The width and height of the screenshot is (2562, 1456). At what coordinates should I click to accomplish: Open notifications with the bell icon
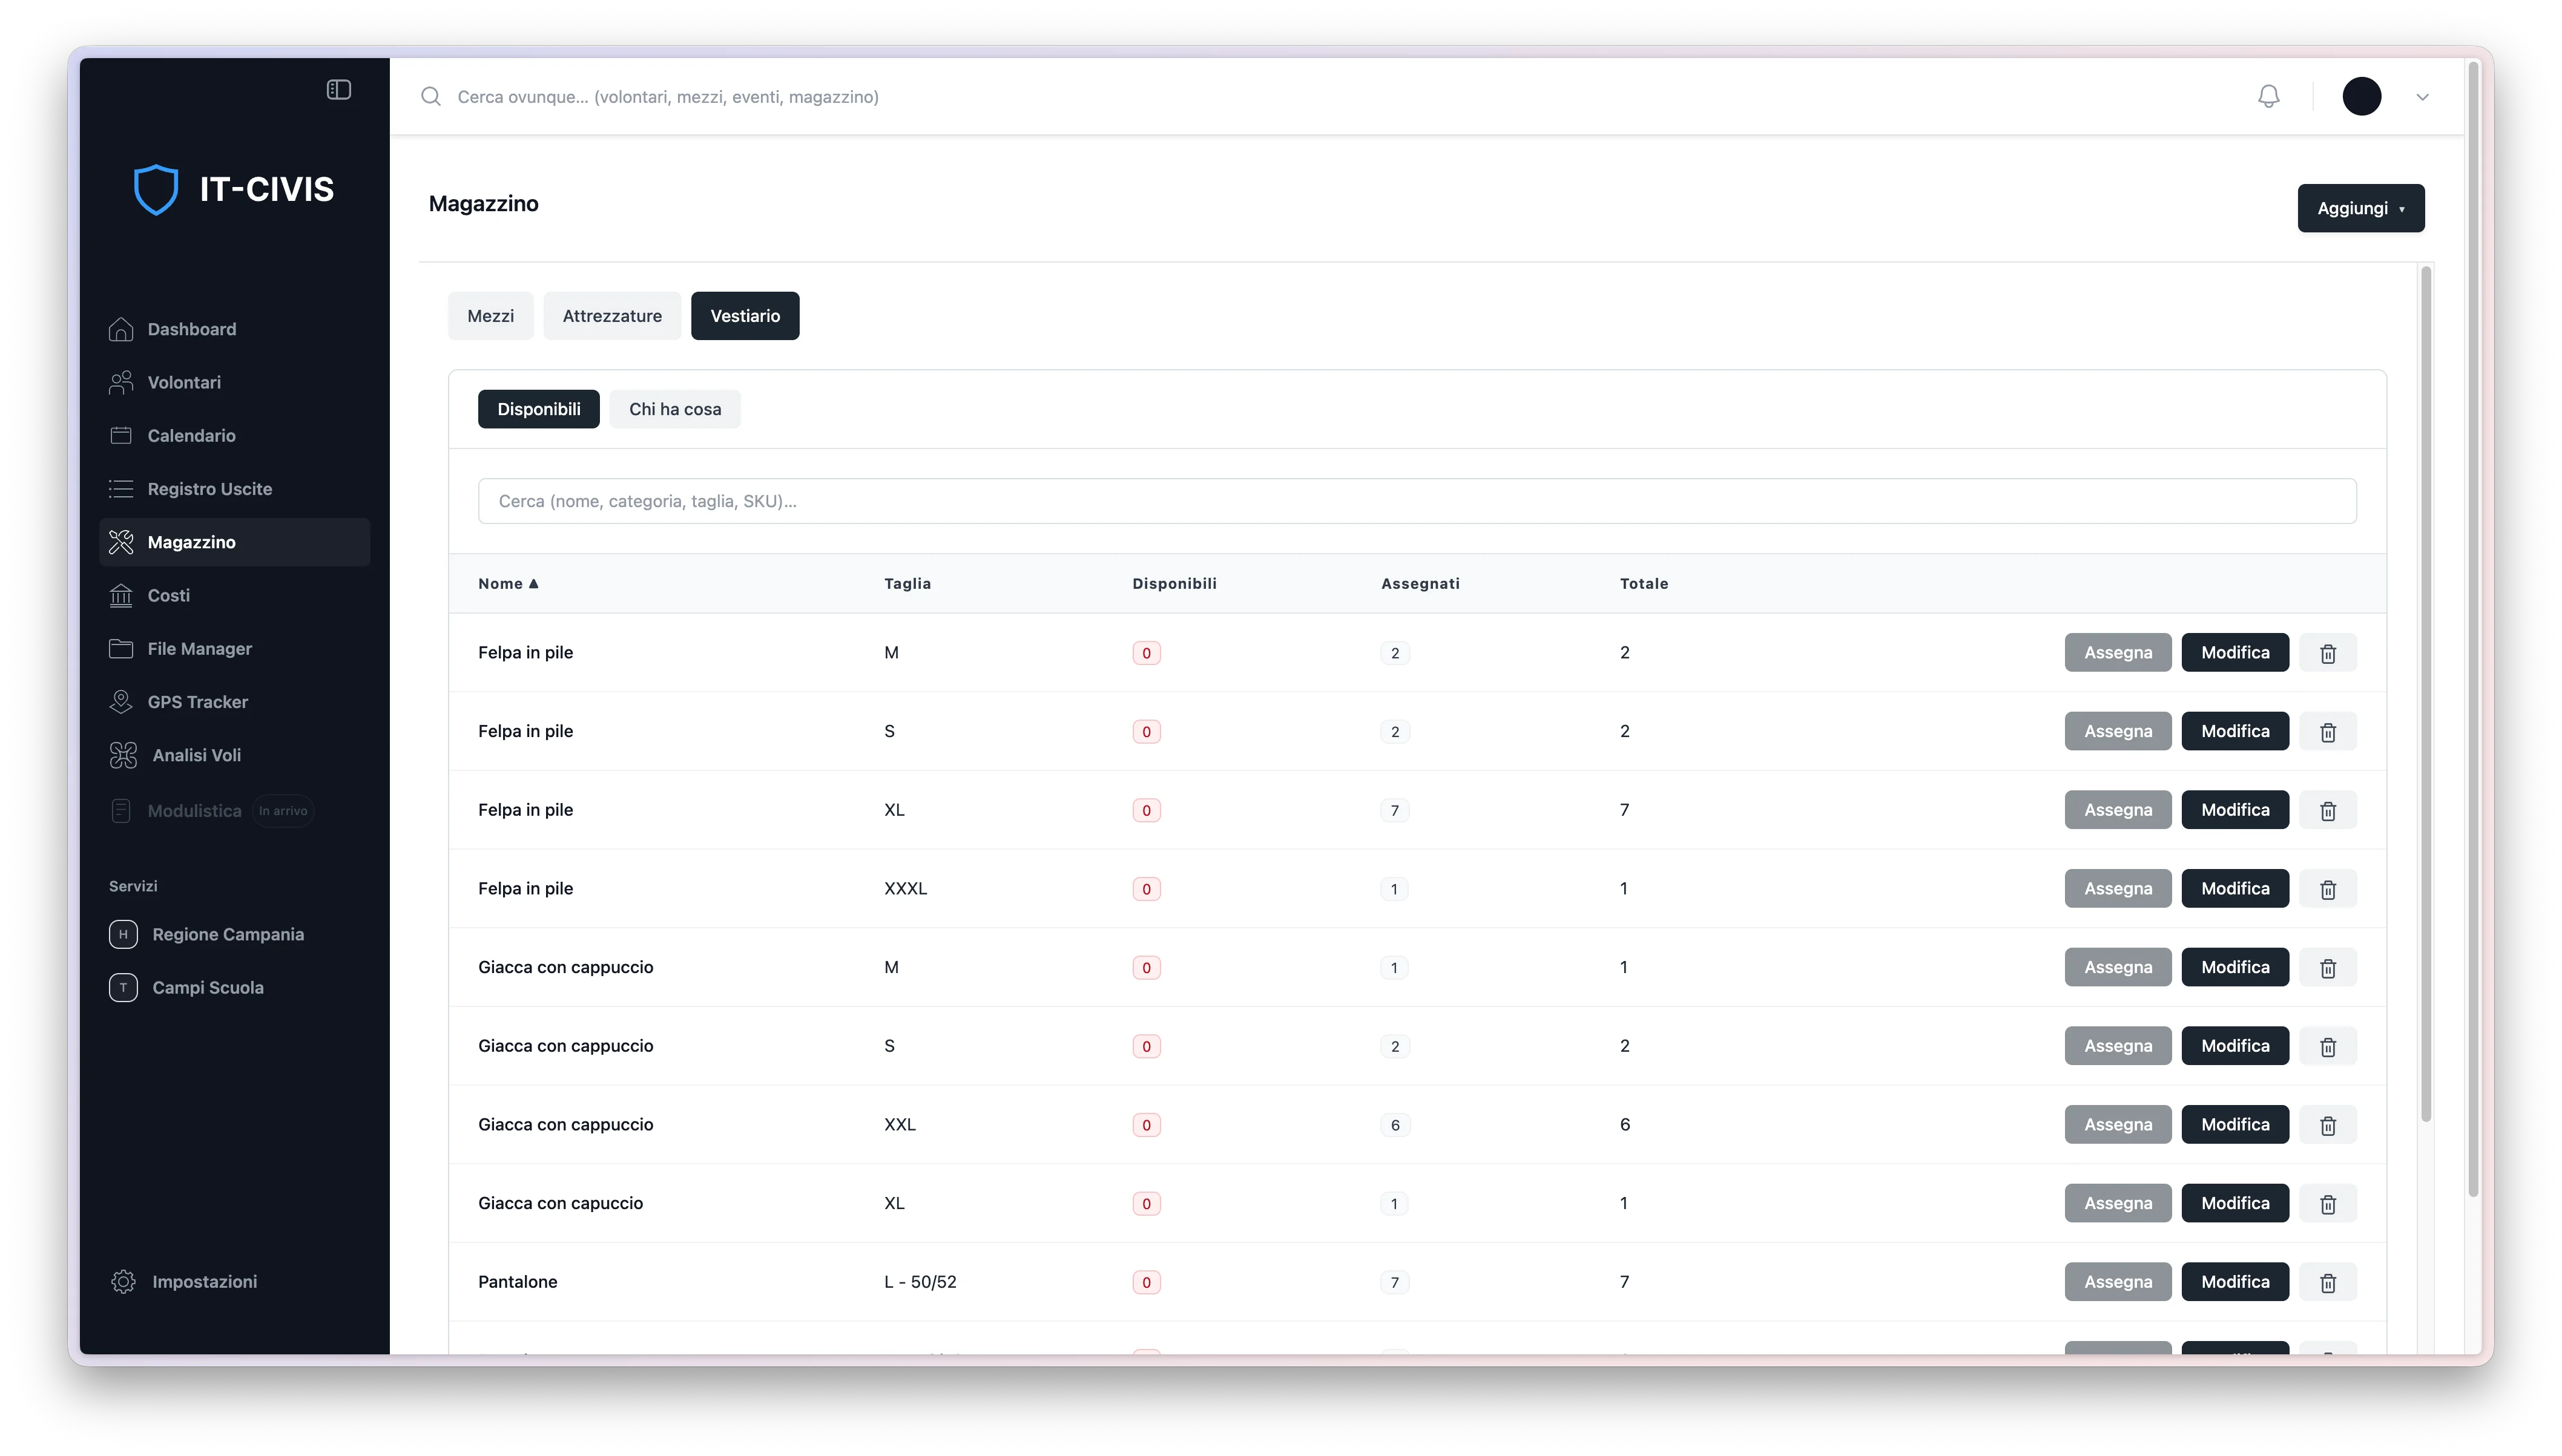[2268, 96]
